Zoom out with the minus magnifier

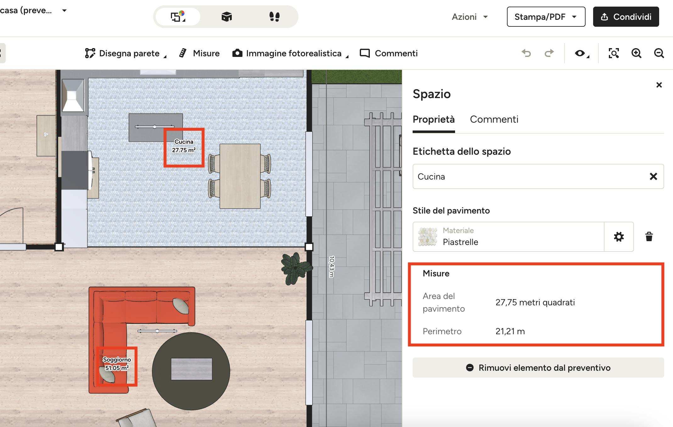[x=659, y=53]
